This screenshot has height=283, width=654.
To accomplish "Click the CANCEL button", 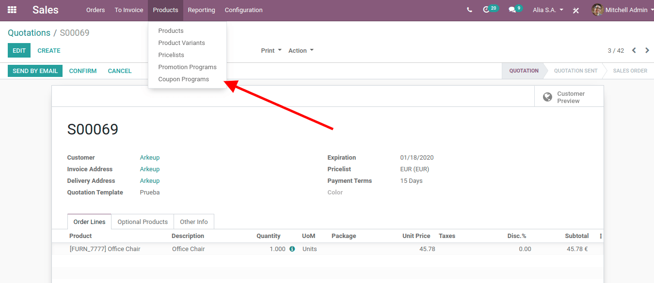I will [120, 71].
